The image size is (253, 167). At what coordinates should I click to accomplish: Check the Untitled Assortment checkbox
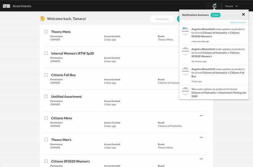point(46,96)
